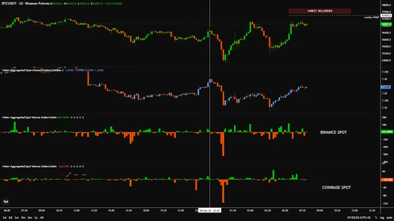Click the 19:30 time axis label
Image resolution: width=394 pixels, height=221 pixels.
163,211
